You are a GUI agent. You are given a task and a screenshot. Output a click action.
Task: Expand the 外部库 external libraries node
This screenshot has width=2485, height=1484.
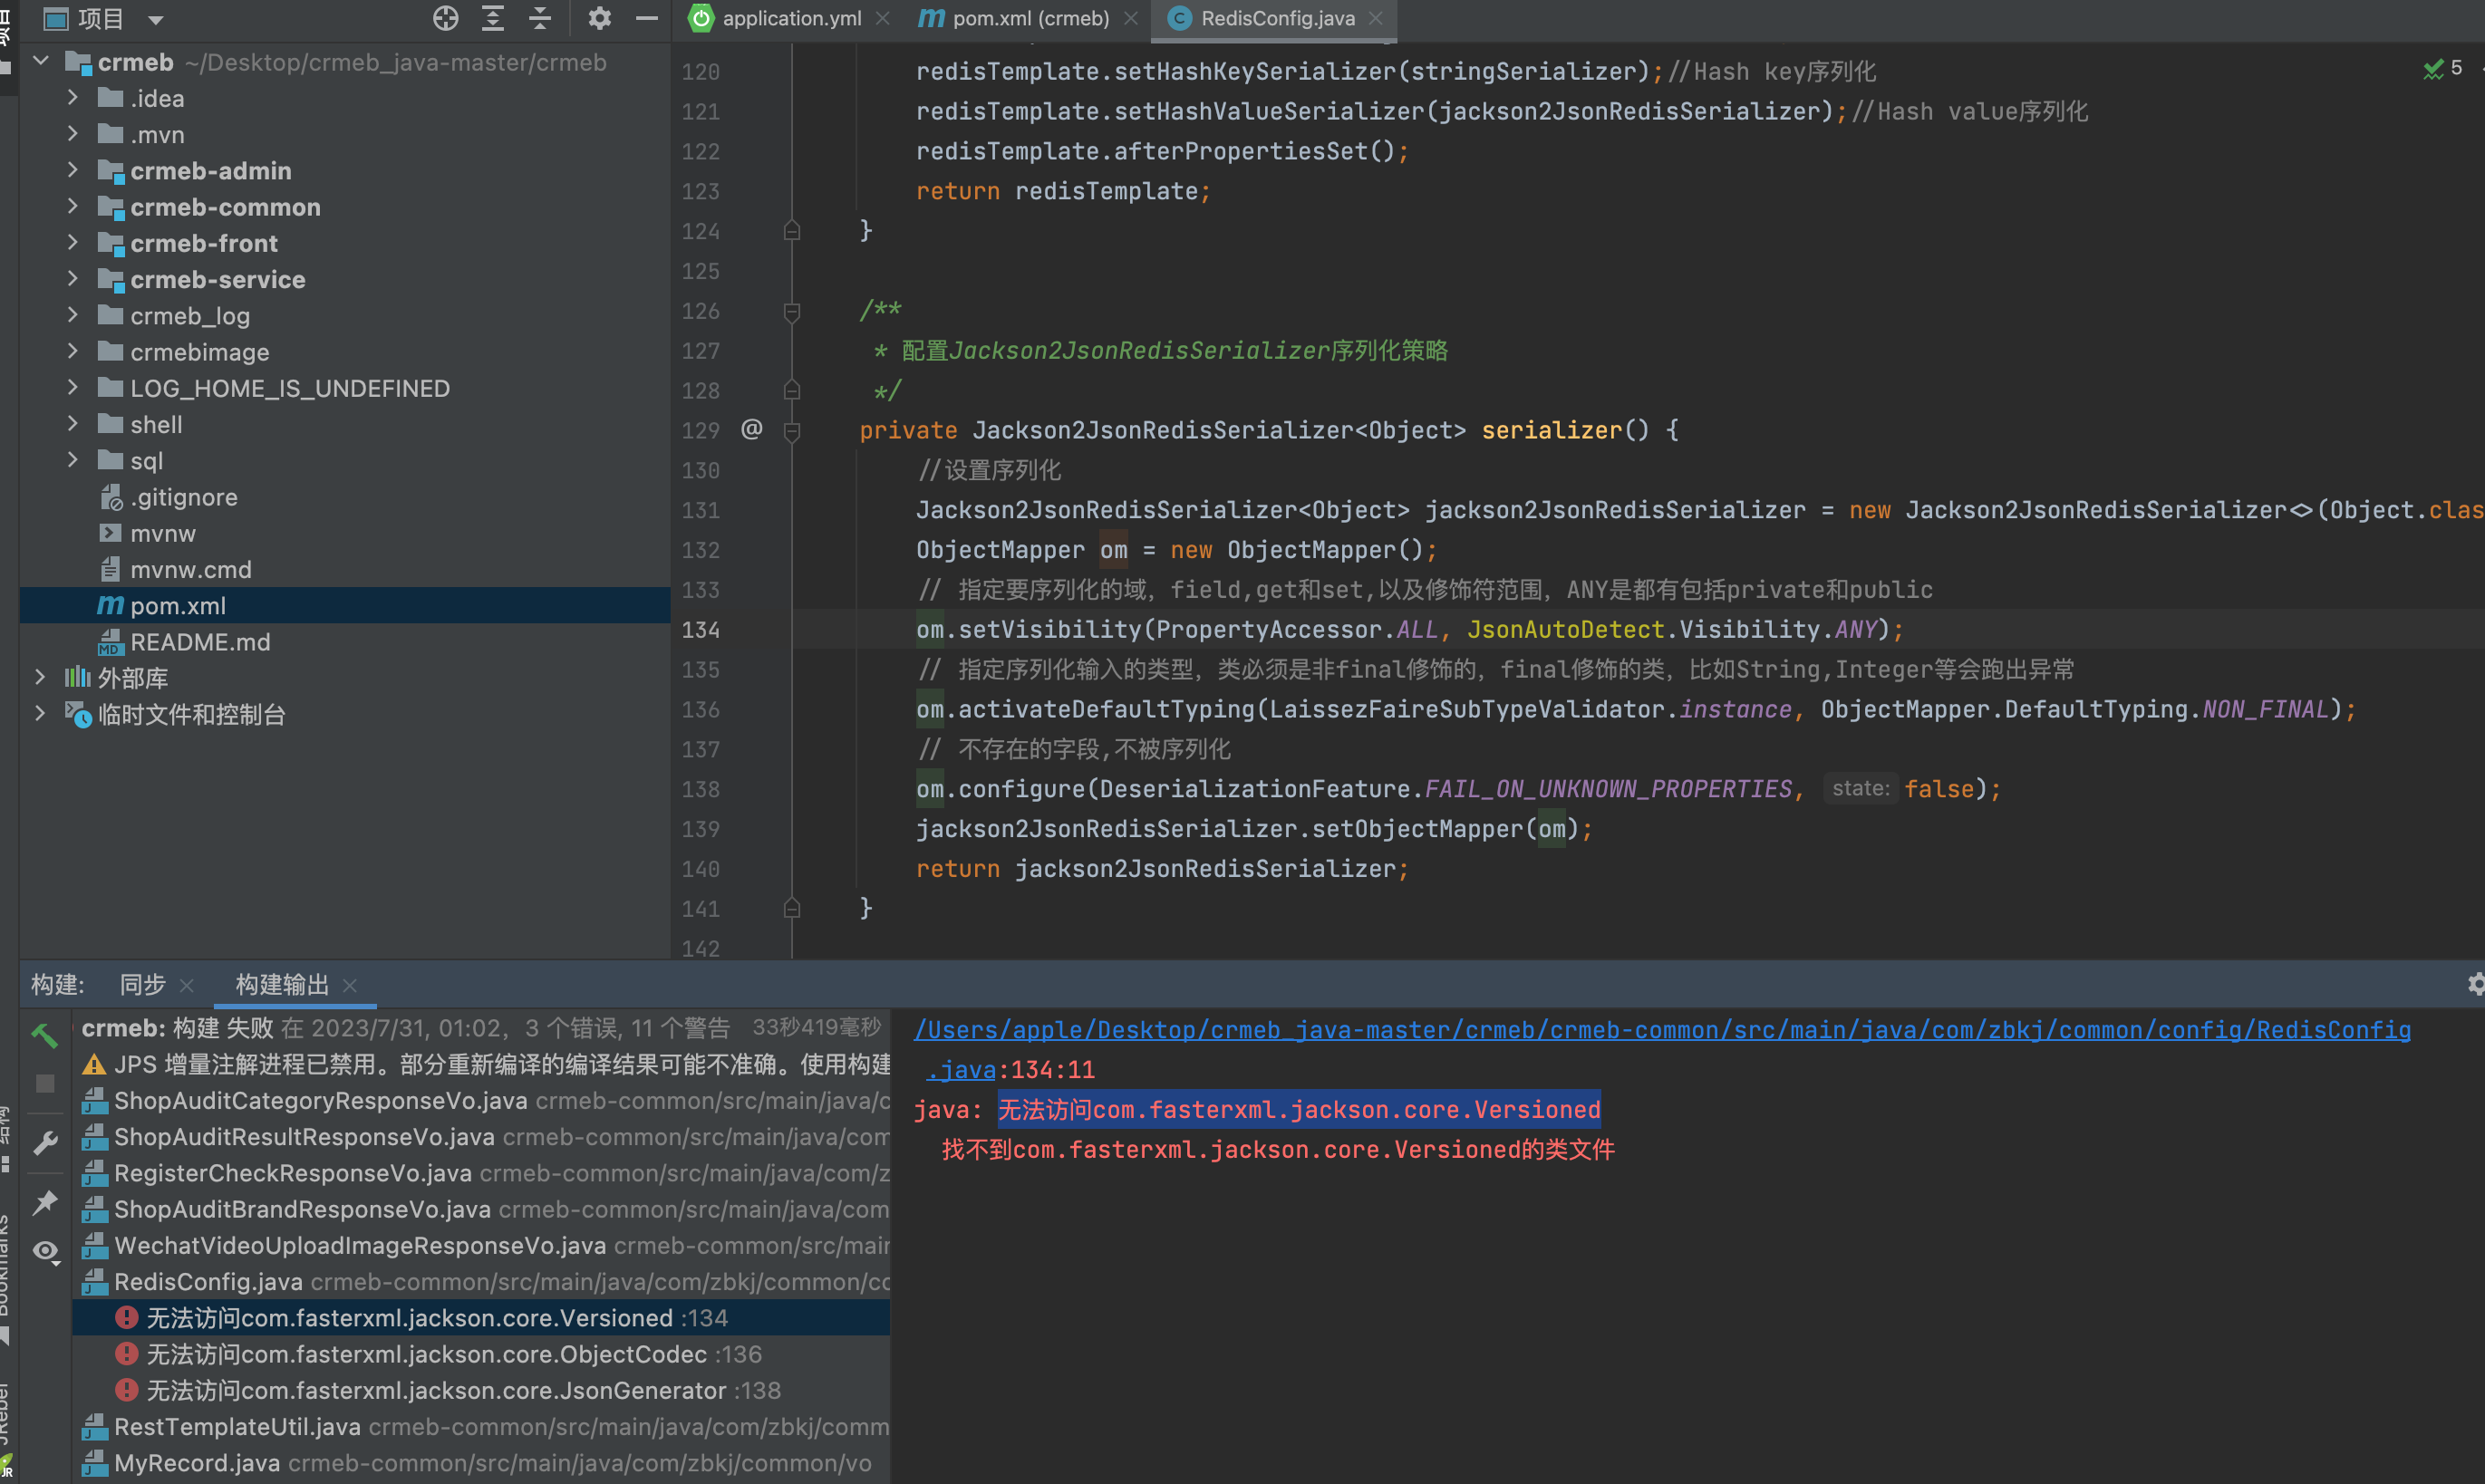pyautogui.click(x=41, y=677)
